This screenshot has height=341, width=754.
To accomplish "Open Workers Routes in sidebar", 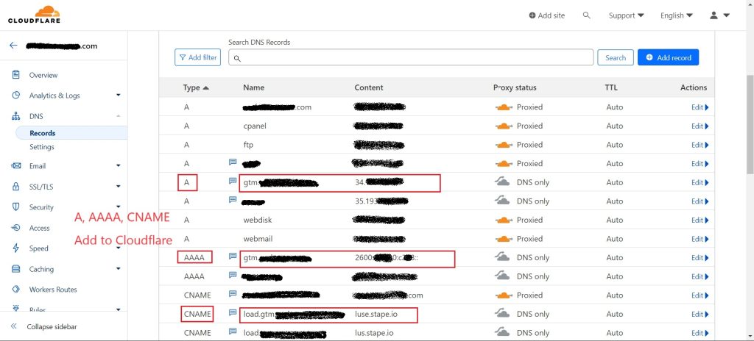I will [x=53, y=289].
